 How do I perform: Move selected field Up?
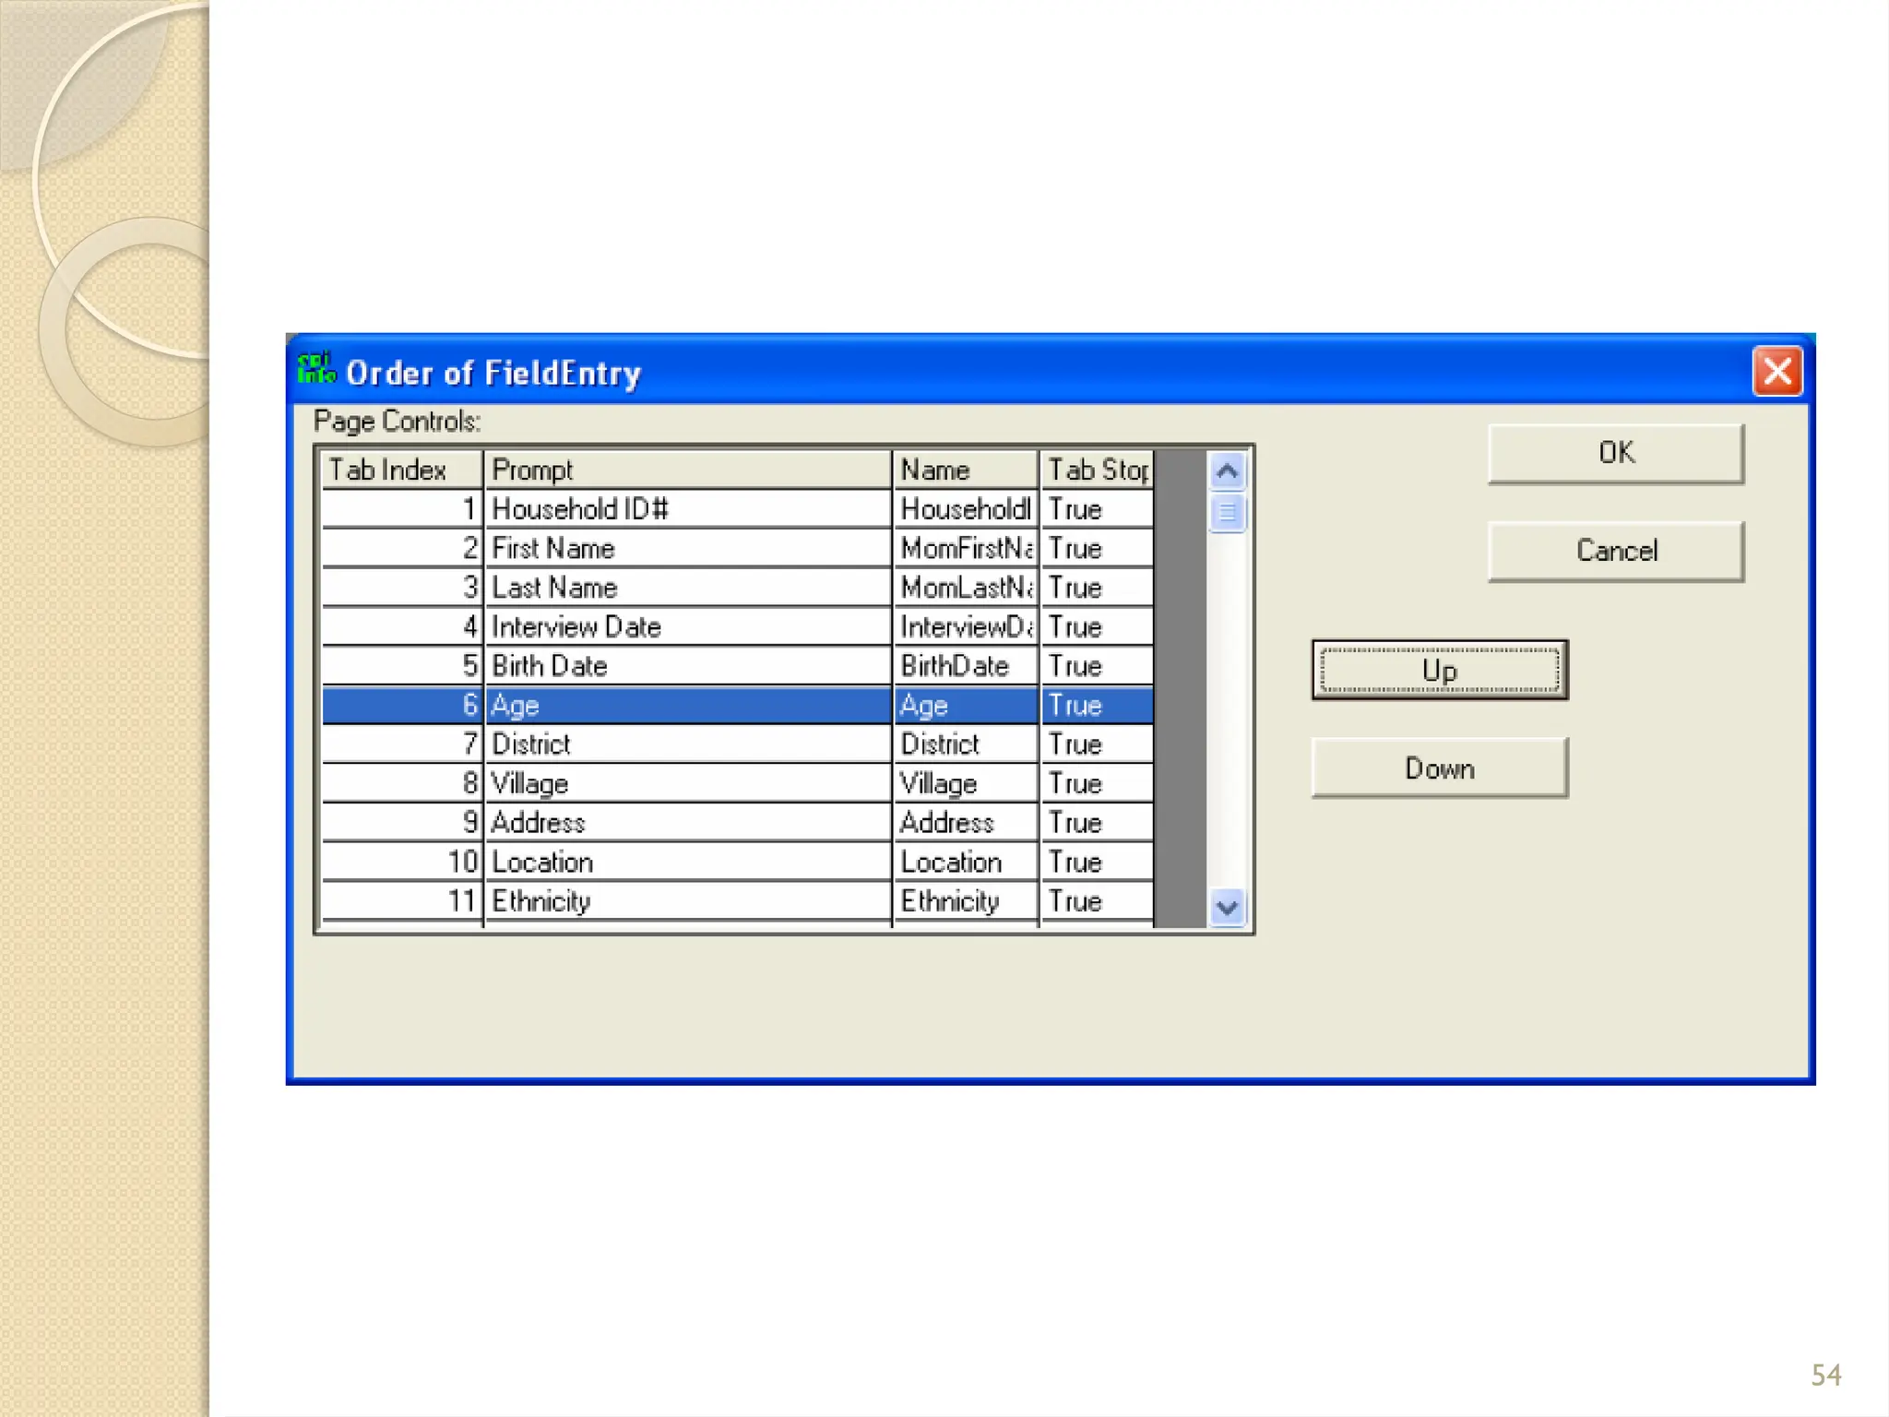point(1439,671)
